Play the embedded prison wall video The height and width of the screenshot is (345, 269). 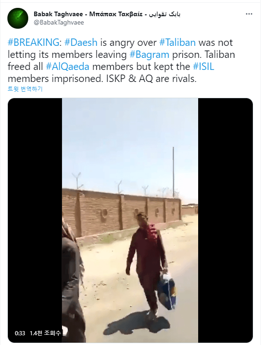click(x=130, y=220)
